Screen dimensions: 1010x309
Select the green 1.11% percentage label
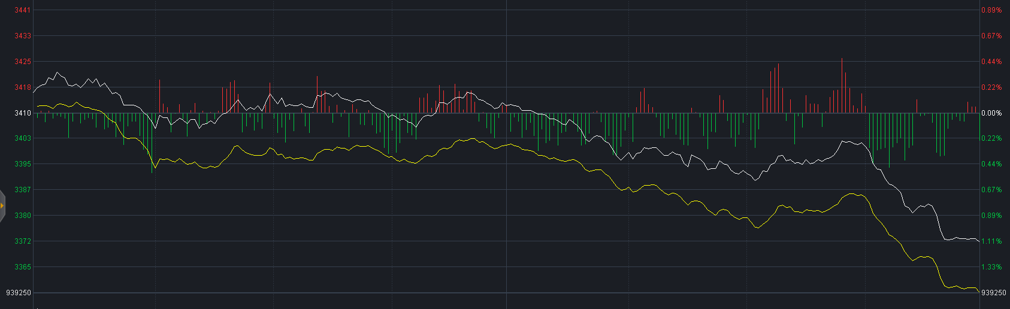(x=991, y=241)
